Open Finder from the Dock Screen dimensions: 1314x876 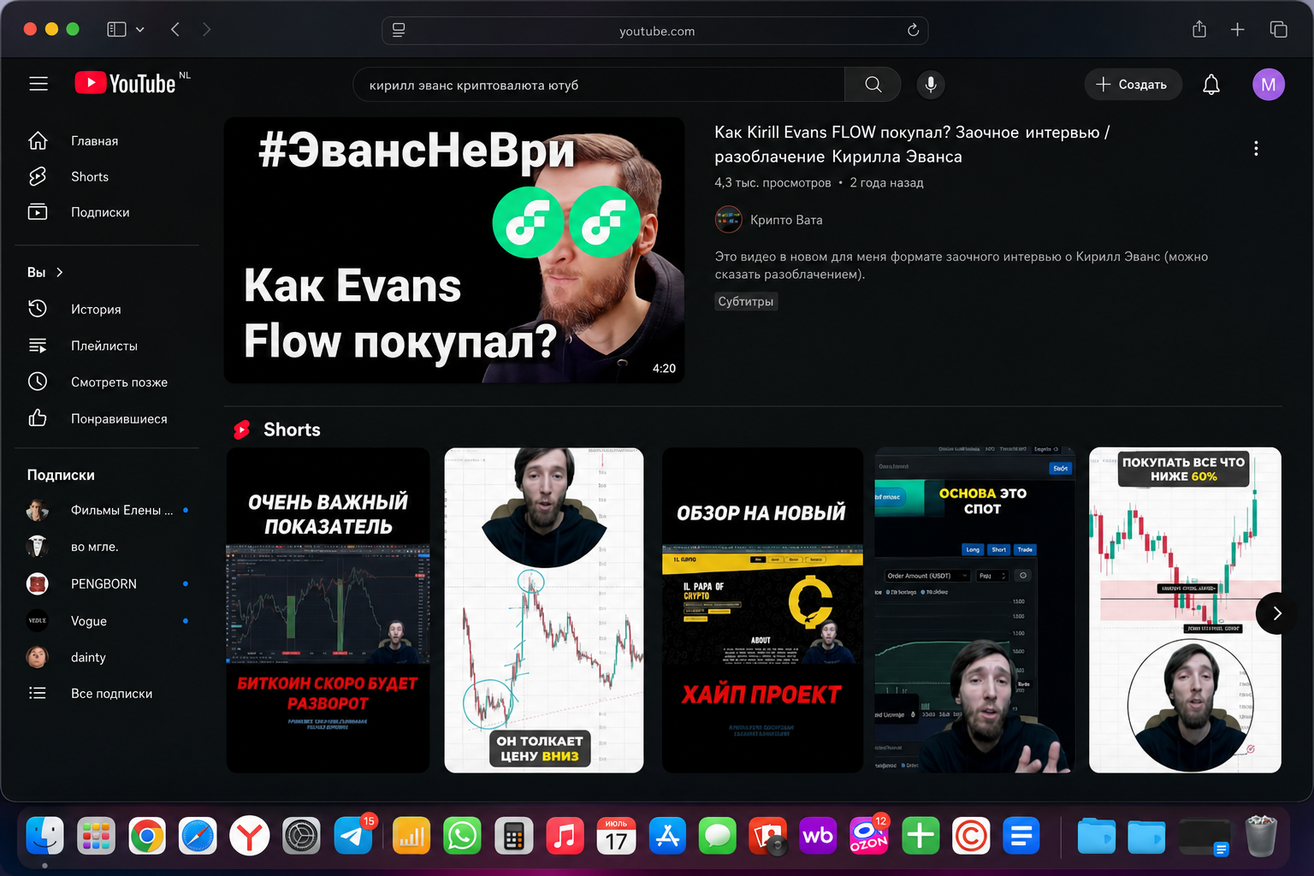click(44, 836)
